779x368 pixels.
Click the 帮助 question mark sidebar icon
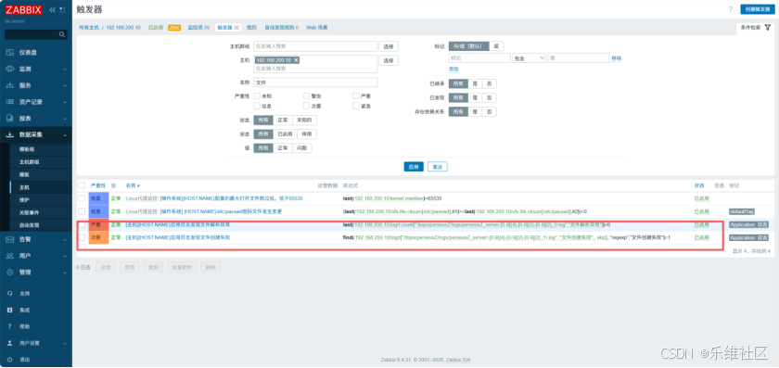tap(9, 326)
